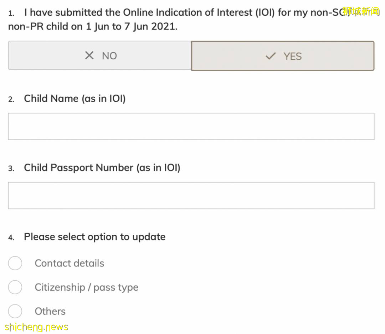
Task: Select the Contact details radio button
Action: point(15,263)
